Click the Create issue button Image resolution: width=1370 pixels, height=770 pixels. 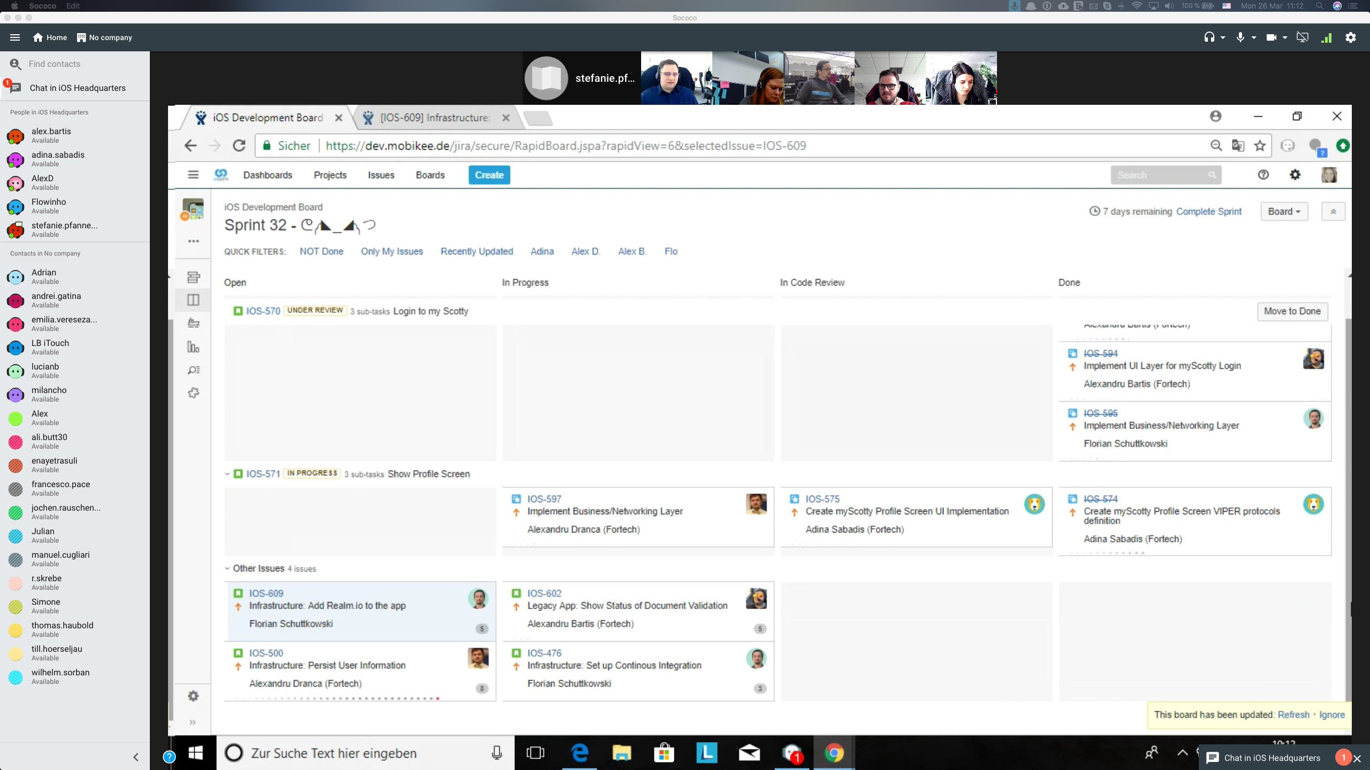pyautogui.click(x=489, y=175)
